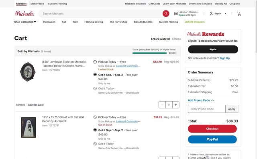Click the Lakeport Commons store selector text
Screen dimensions: 257x159
click(x=188, y=12)
